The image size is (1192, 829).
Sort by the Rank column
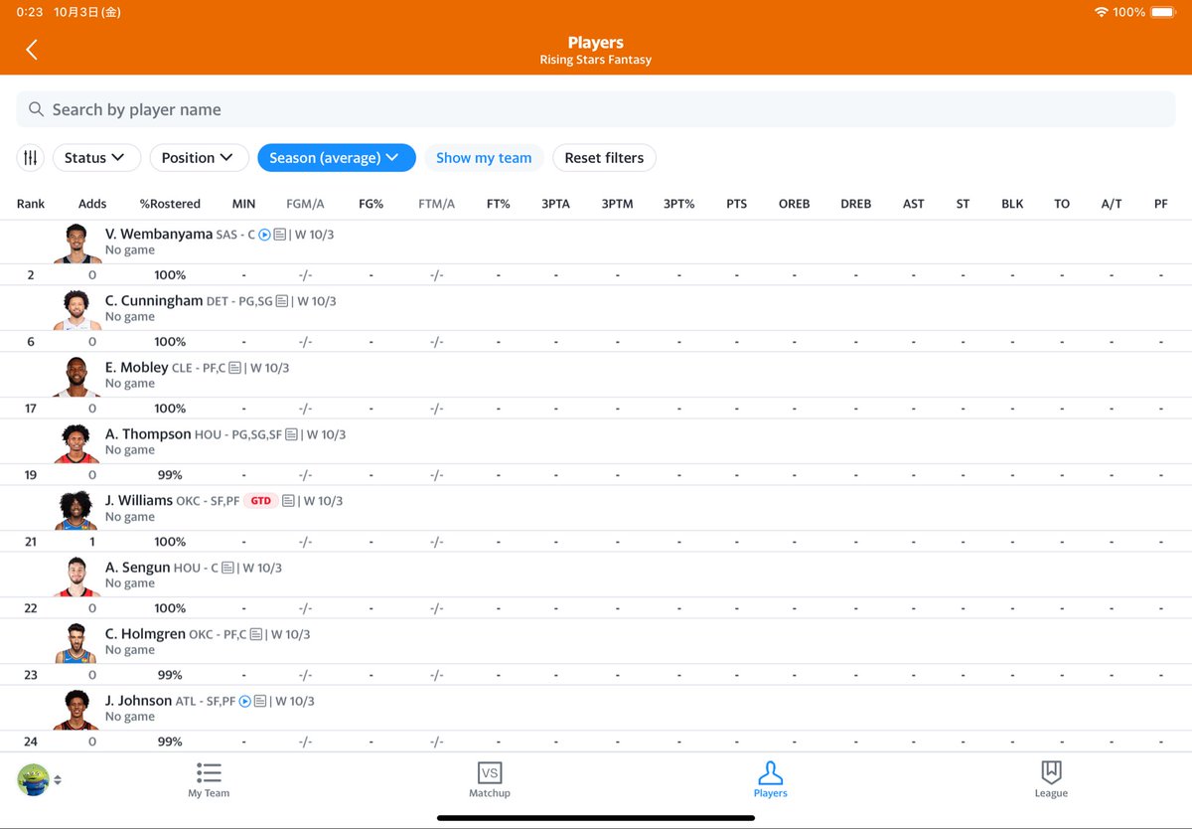click(31, 204)
